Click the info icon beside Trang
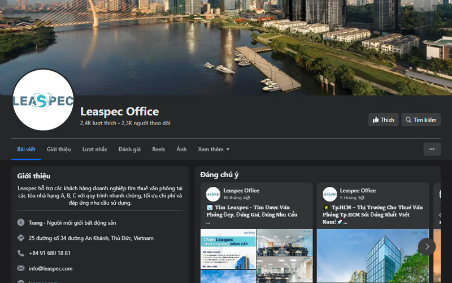 (21, 222)
